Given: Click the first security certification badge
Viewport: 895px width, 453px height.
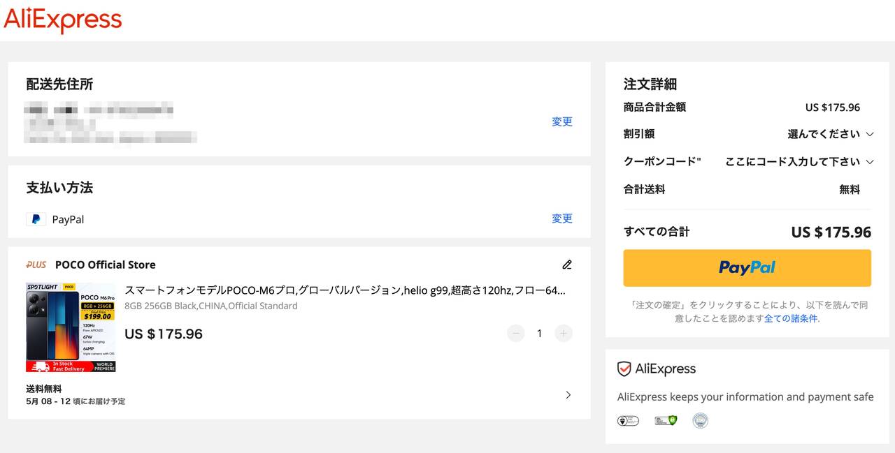Looking at the screenshot, I should tap(628, 420).
